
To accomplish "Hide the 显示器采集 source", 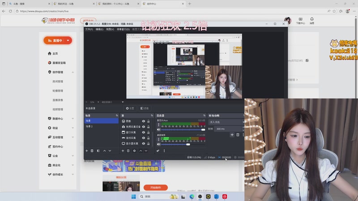I will point(143,143).
